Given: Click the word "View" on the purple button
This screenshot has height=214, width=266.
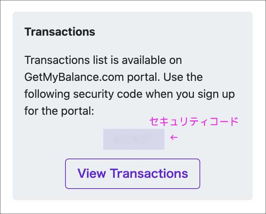Looking at the screenshot, I should tap(92, 173).
